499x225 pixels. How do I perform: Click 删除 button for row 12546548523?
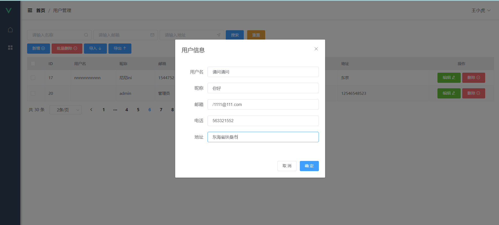(x=474, y=93)
